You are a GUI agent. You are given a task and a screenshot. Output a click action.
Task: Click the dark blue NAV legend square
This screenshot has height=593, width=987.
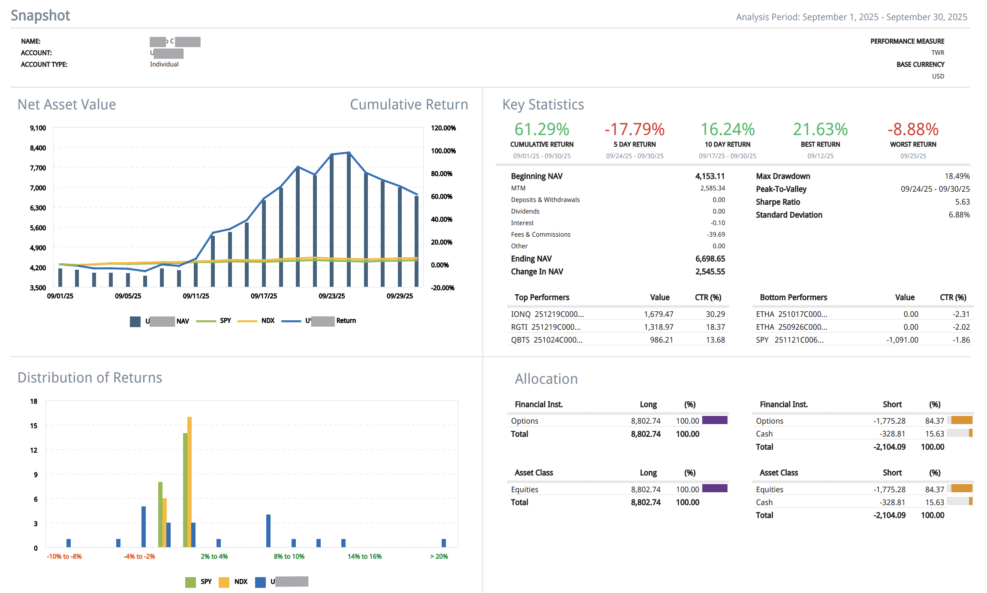tap(135, 322)
